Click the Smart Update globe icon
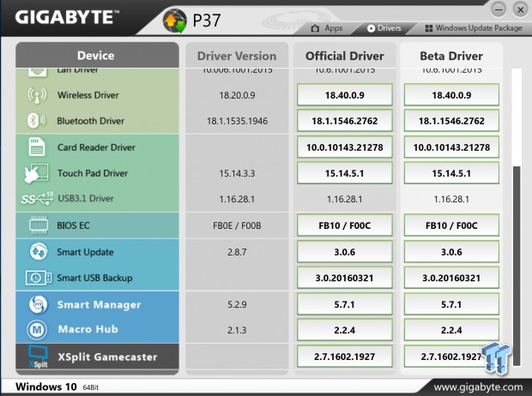The image size is (532, 396). 39,251
